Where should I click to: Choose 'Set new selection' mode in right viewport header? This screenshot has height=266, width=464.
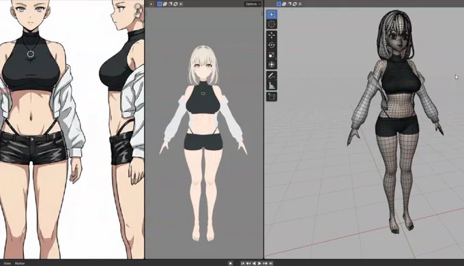(x=279, y=4)
